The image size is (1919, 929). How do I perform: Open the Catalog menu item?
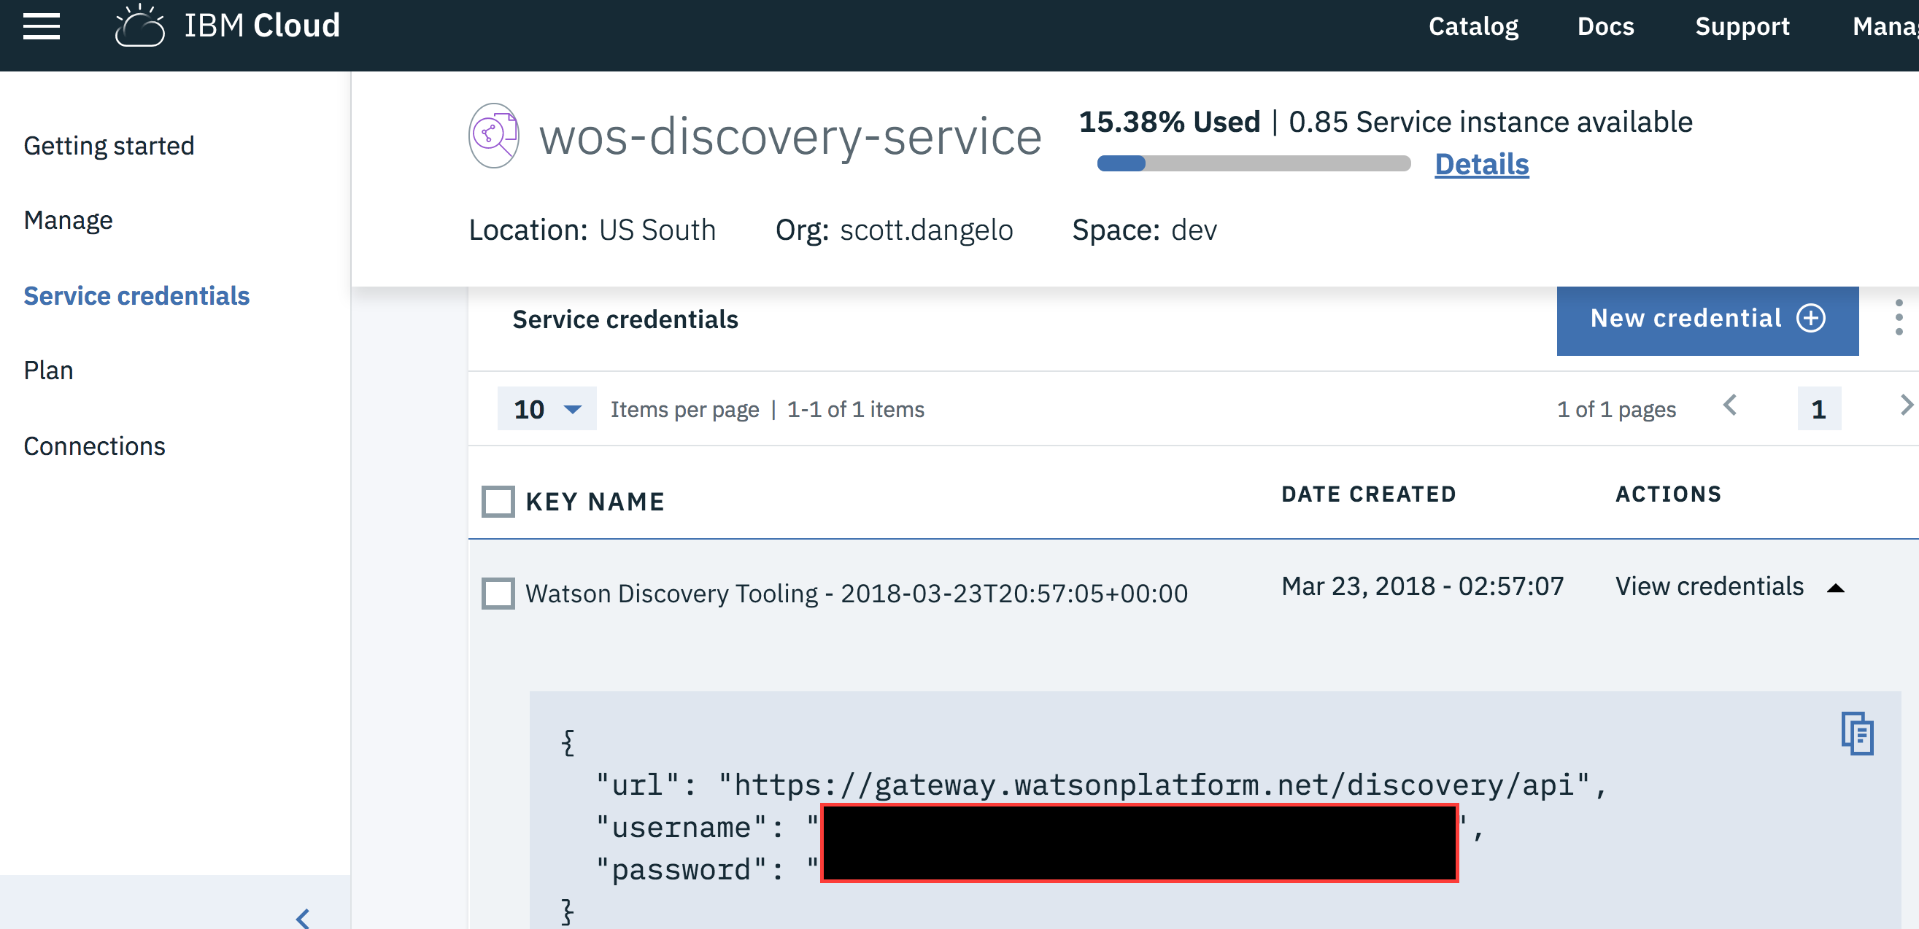point(1472,27)
